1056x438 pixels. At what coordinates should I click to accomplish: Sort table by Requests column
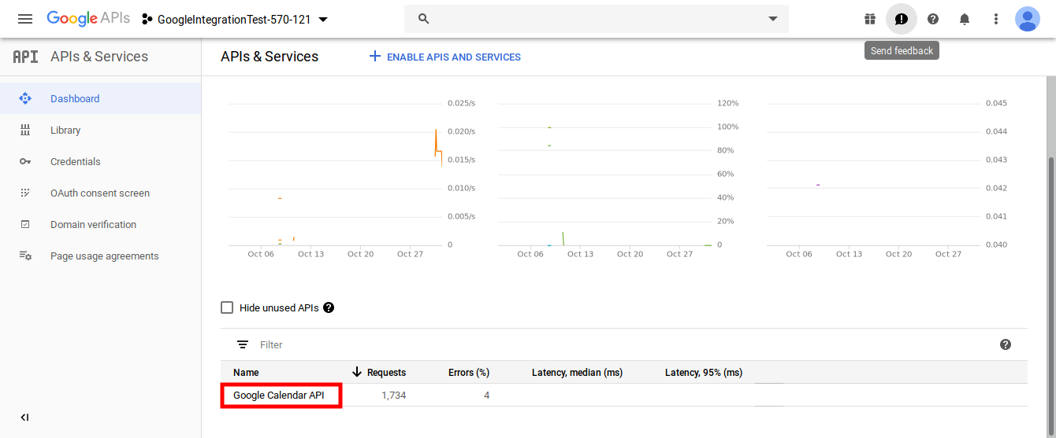click(385, 372)
